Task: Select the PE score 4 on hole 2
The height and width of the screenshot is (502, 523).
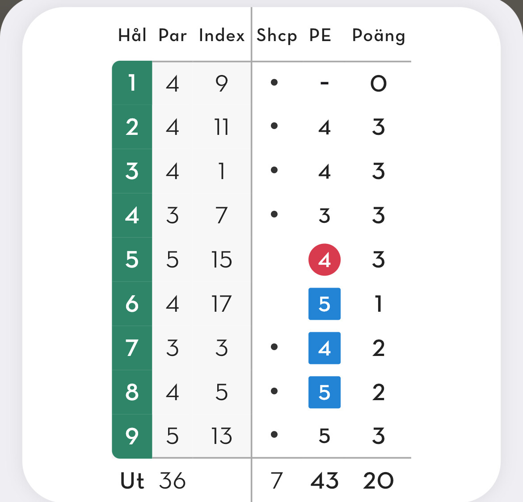Action: (325, 127)
